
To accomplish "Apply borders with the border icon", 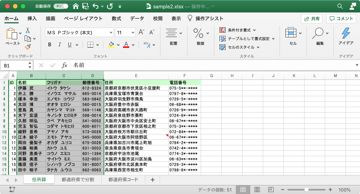I will [91, 45].
